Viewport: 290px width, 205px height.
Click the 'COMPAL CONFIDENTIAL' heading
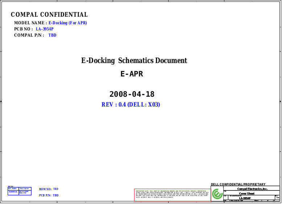(49, 14)
